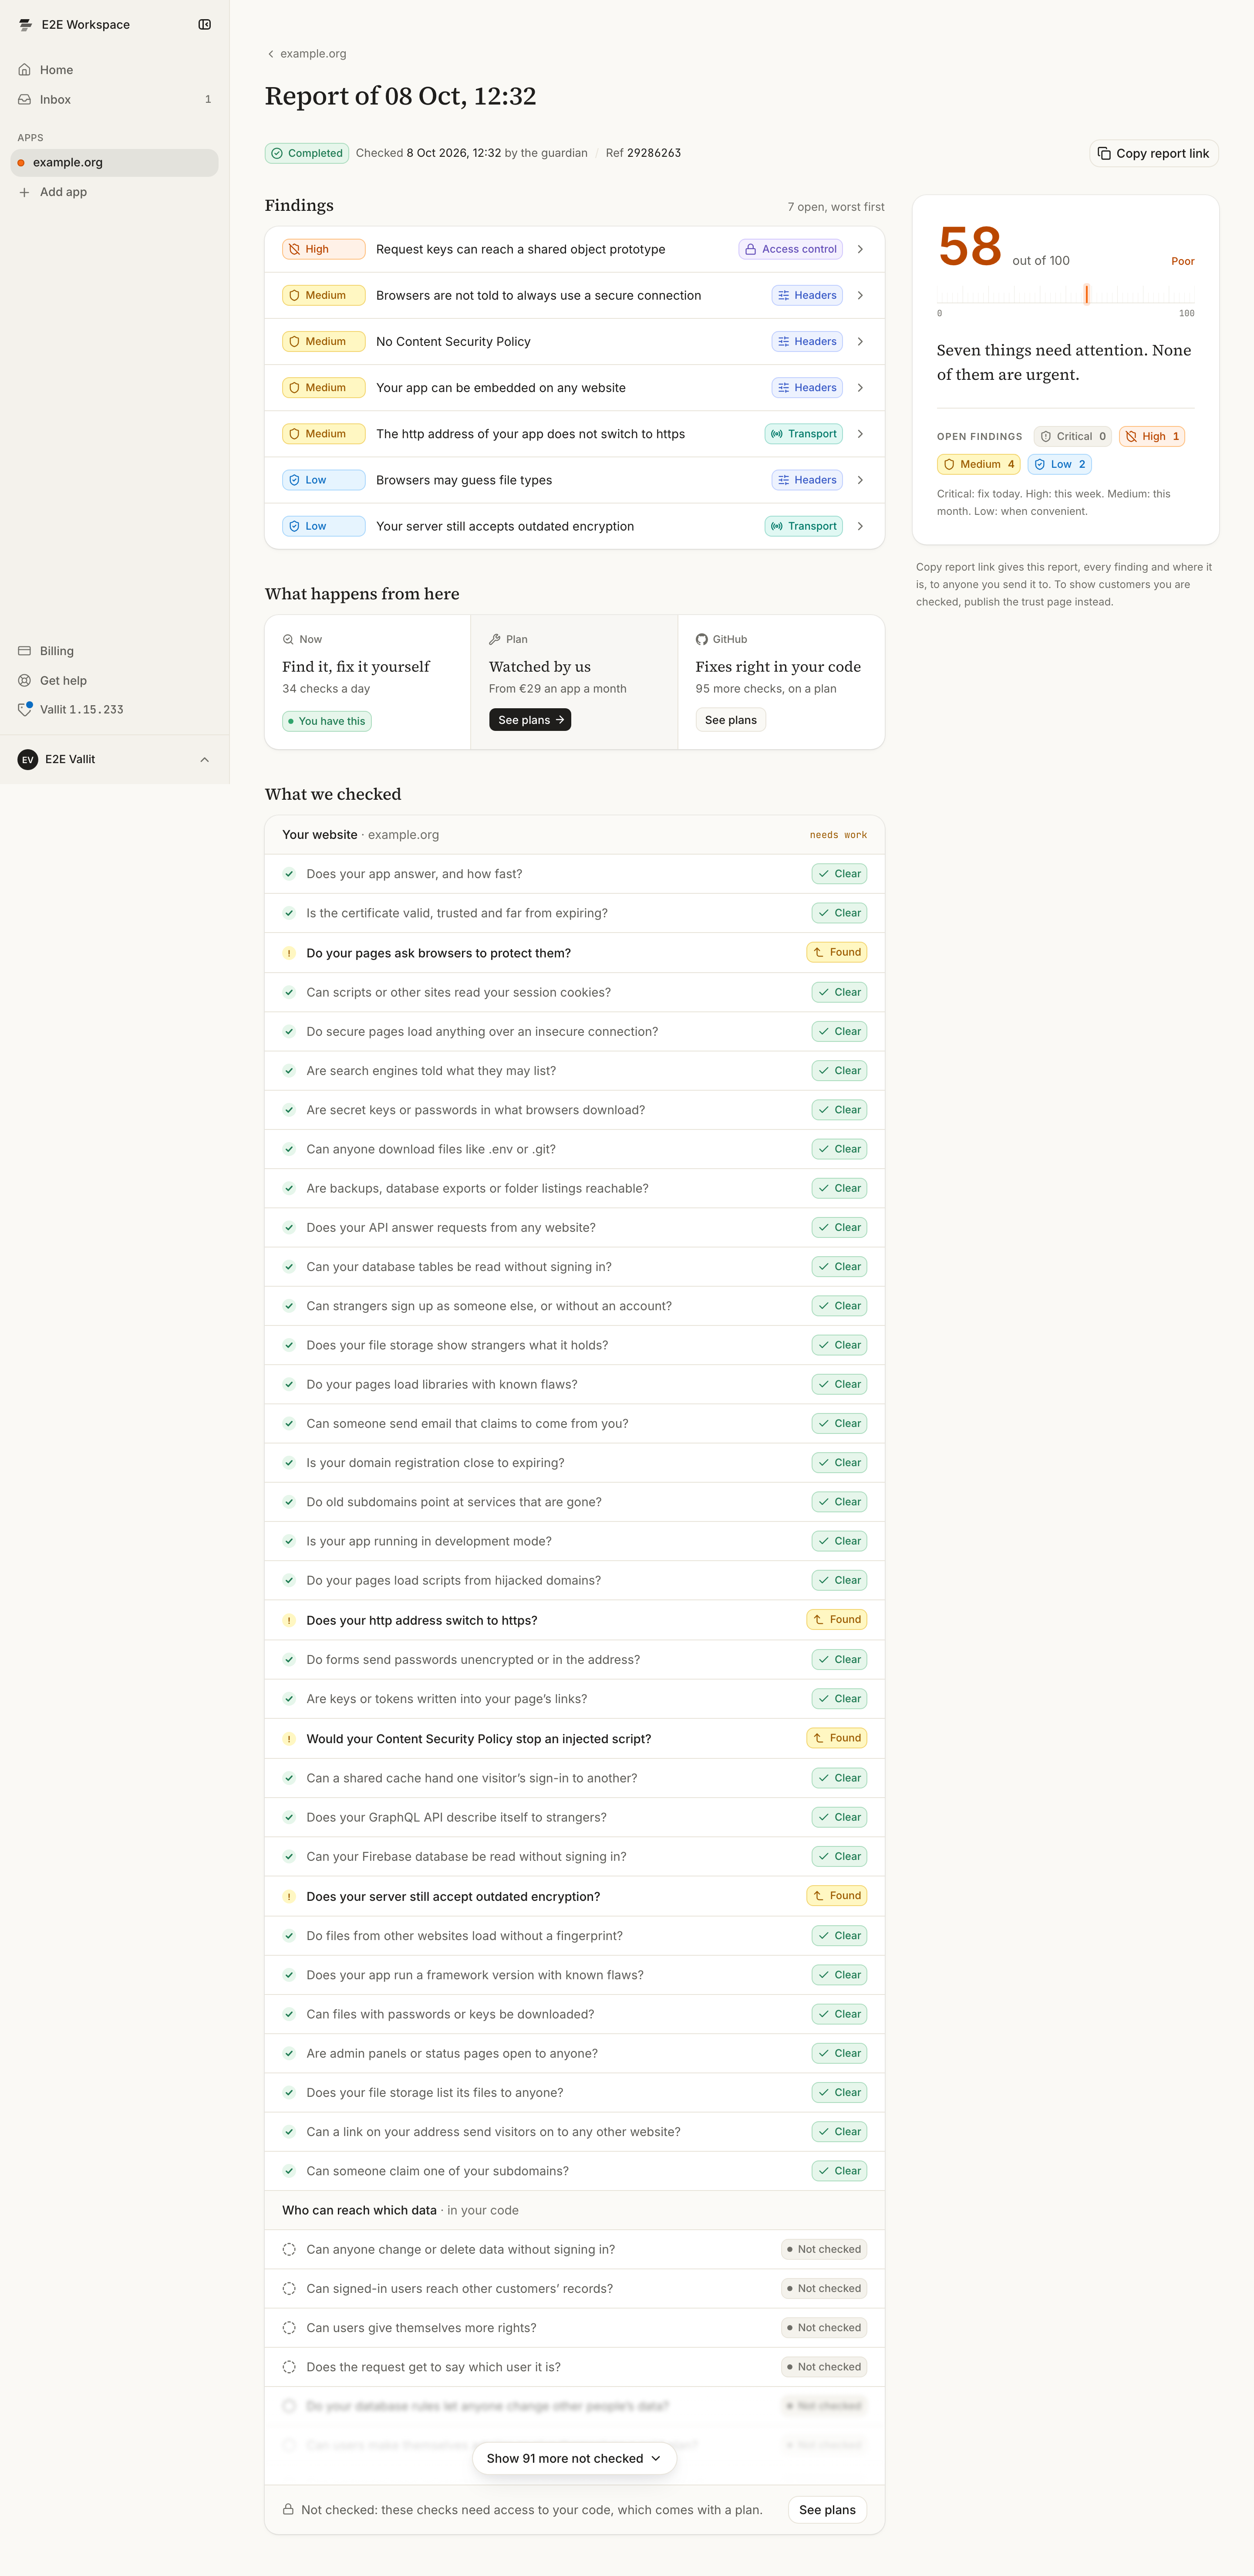The height and width of the screenshot is (2576, 1254).
Task: Open chevron for outdated encryption finding
Action: (x=860, y=526)
